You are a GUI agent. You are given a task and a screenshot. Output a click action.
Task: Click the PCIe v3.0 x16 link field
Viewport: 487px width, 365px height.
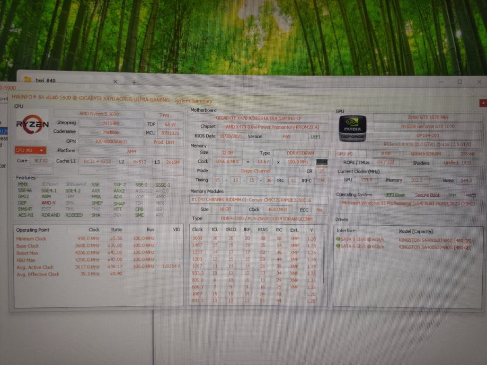click(x=428, y=144)
